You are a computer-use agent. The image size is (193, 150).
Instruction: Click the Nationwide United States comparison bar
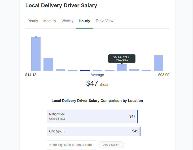pos(93,116)
